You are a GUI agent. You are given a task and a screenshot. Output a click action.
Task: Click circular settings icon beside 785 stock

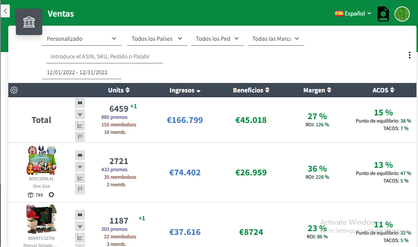(51, 195)
